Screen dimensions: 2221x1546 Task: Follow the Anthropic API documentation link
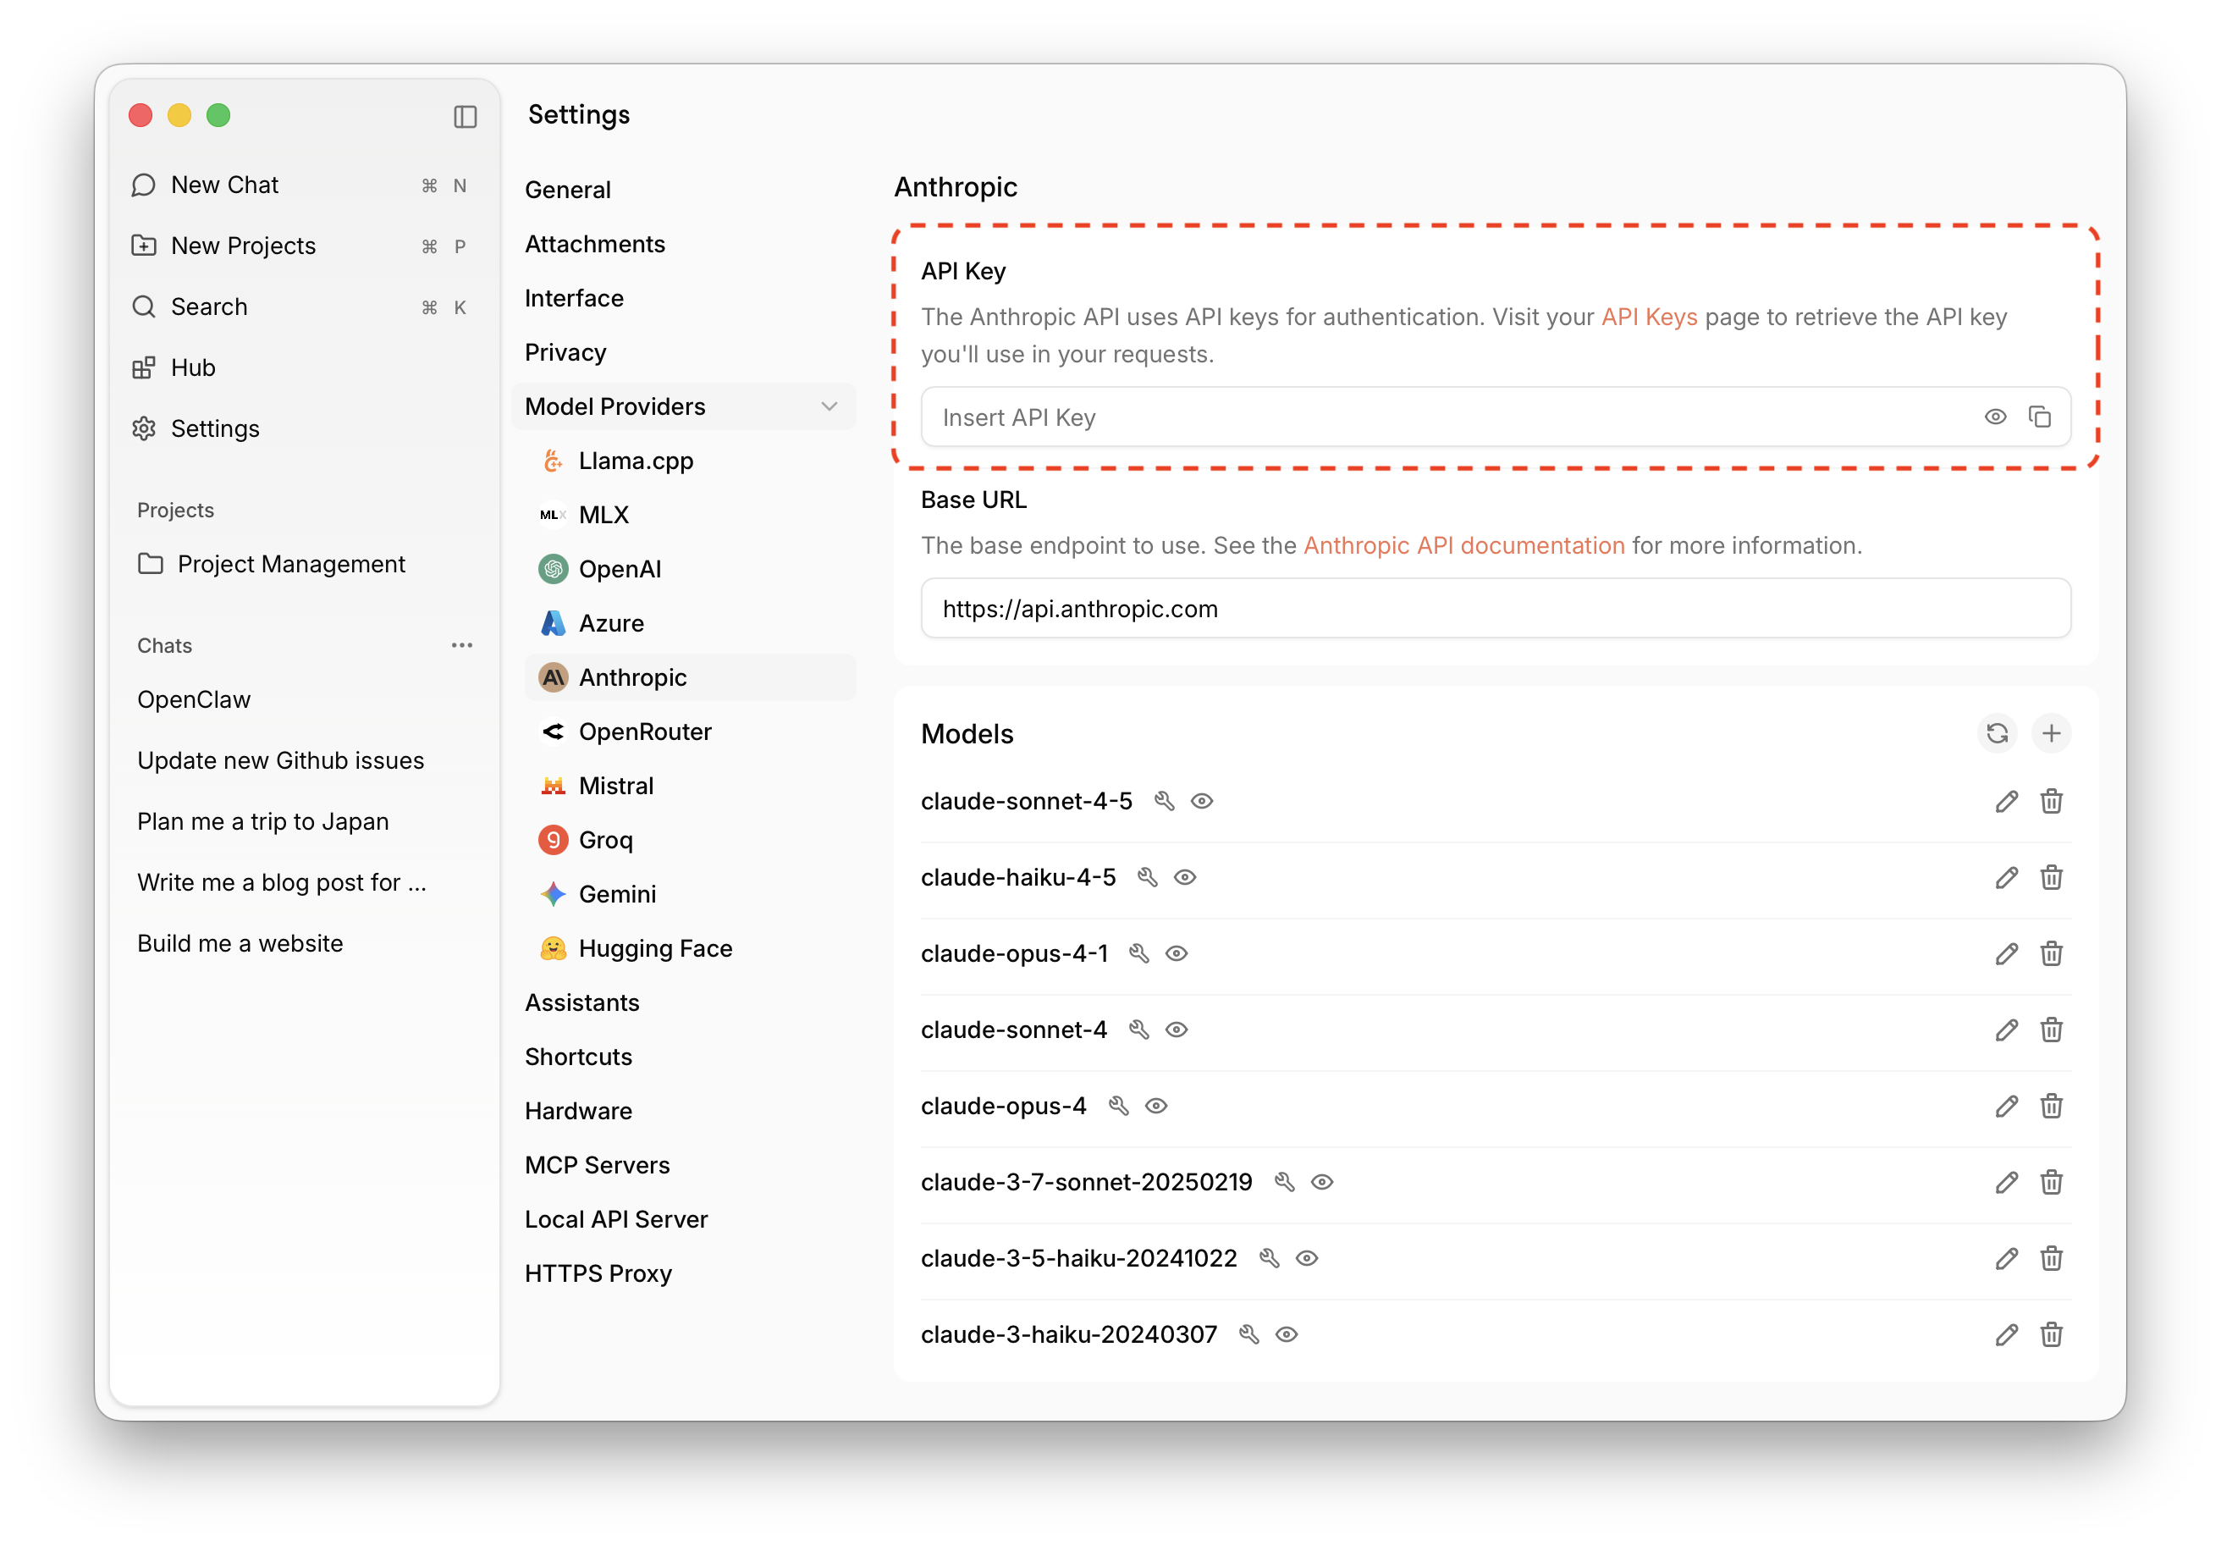point(1463,545)
